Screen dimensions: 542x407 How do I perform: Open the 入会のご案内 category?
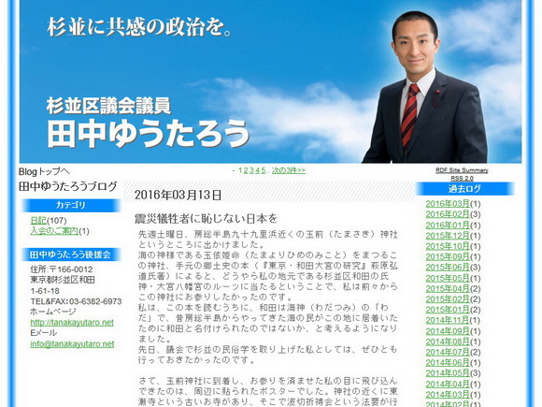point(54,231)
